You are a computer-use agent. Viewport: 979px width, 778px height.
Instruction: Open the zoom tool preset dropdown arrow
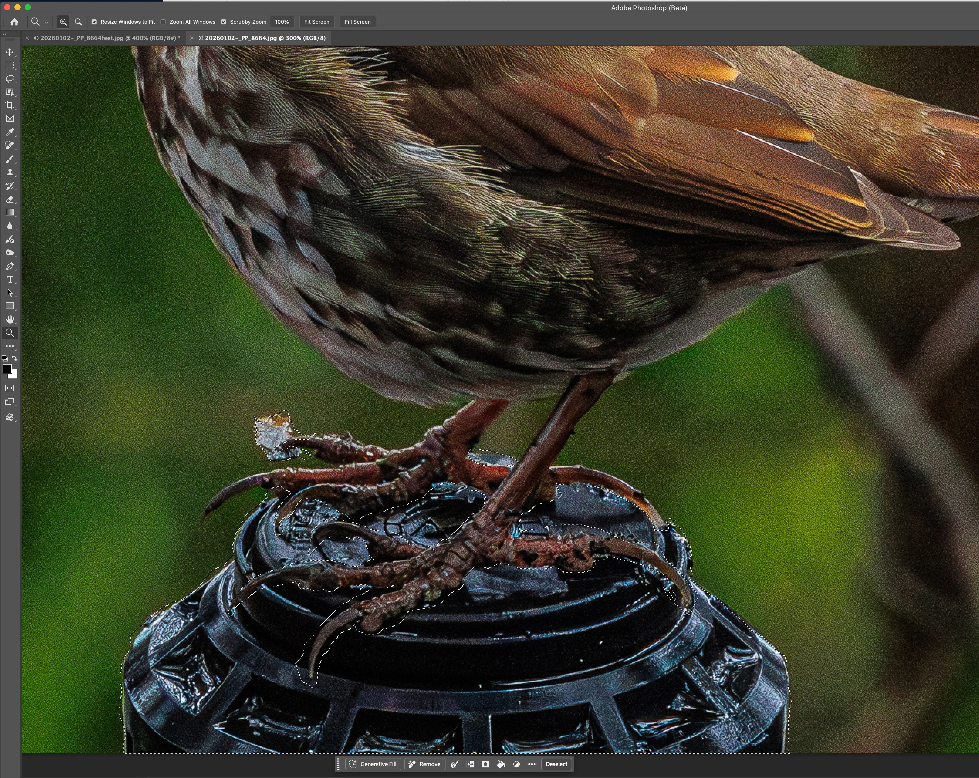coord(46,22)
